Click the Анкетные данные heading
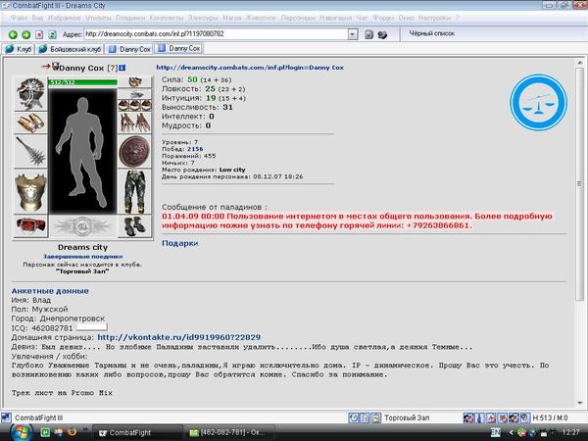 (50, 291)
